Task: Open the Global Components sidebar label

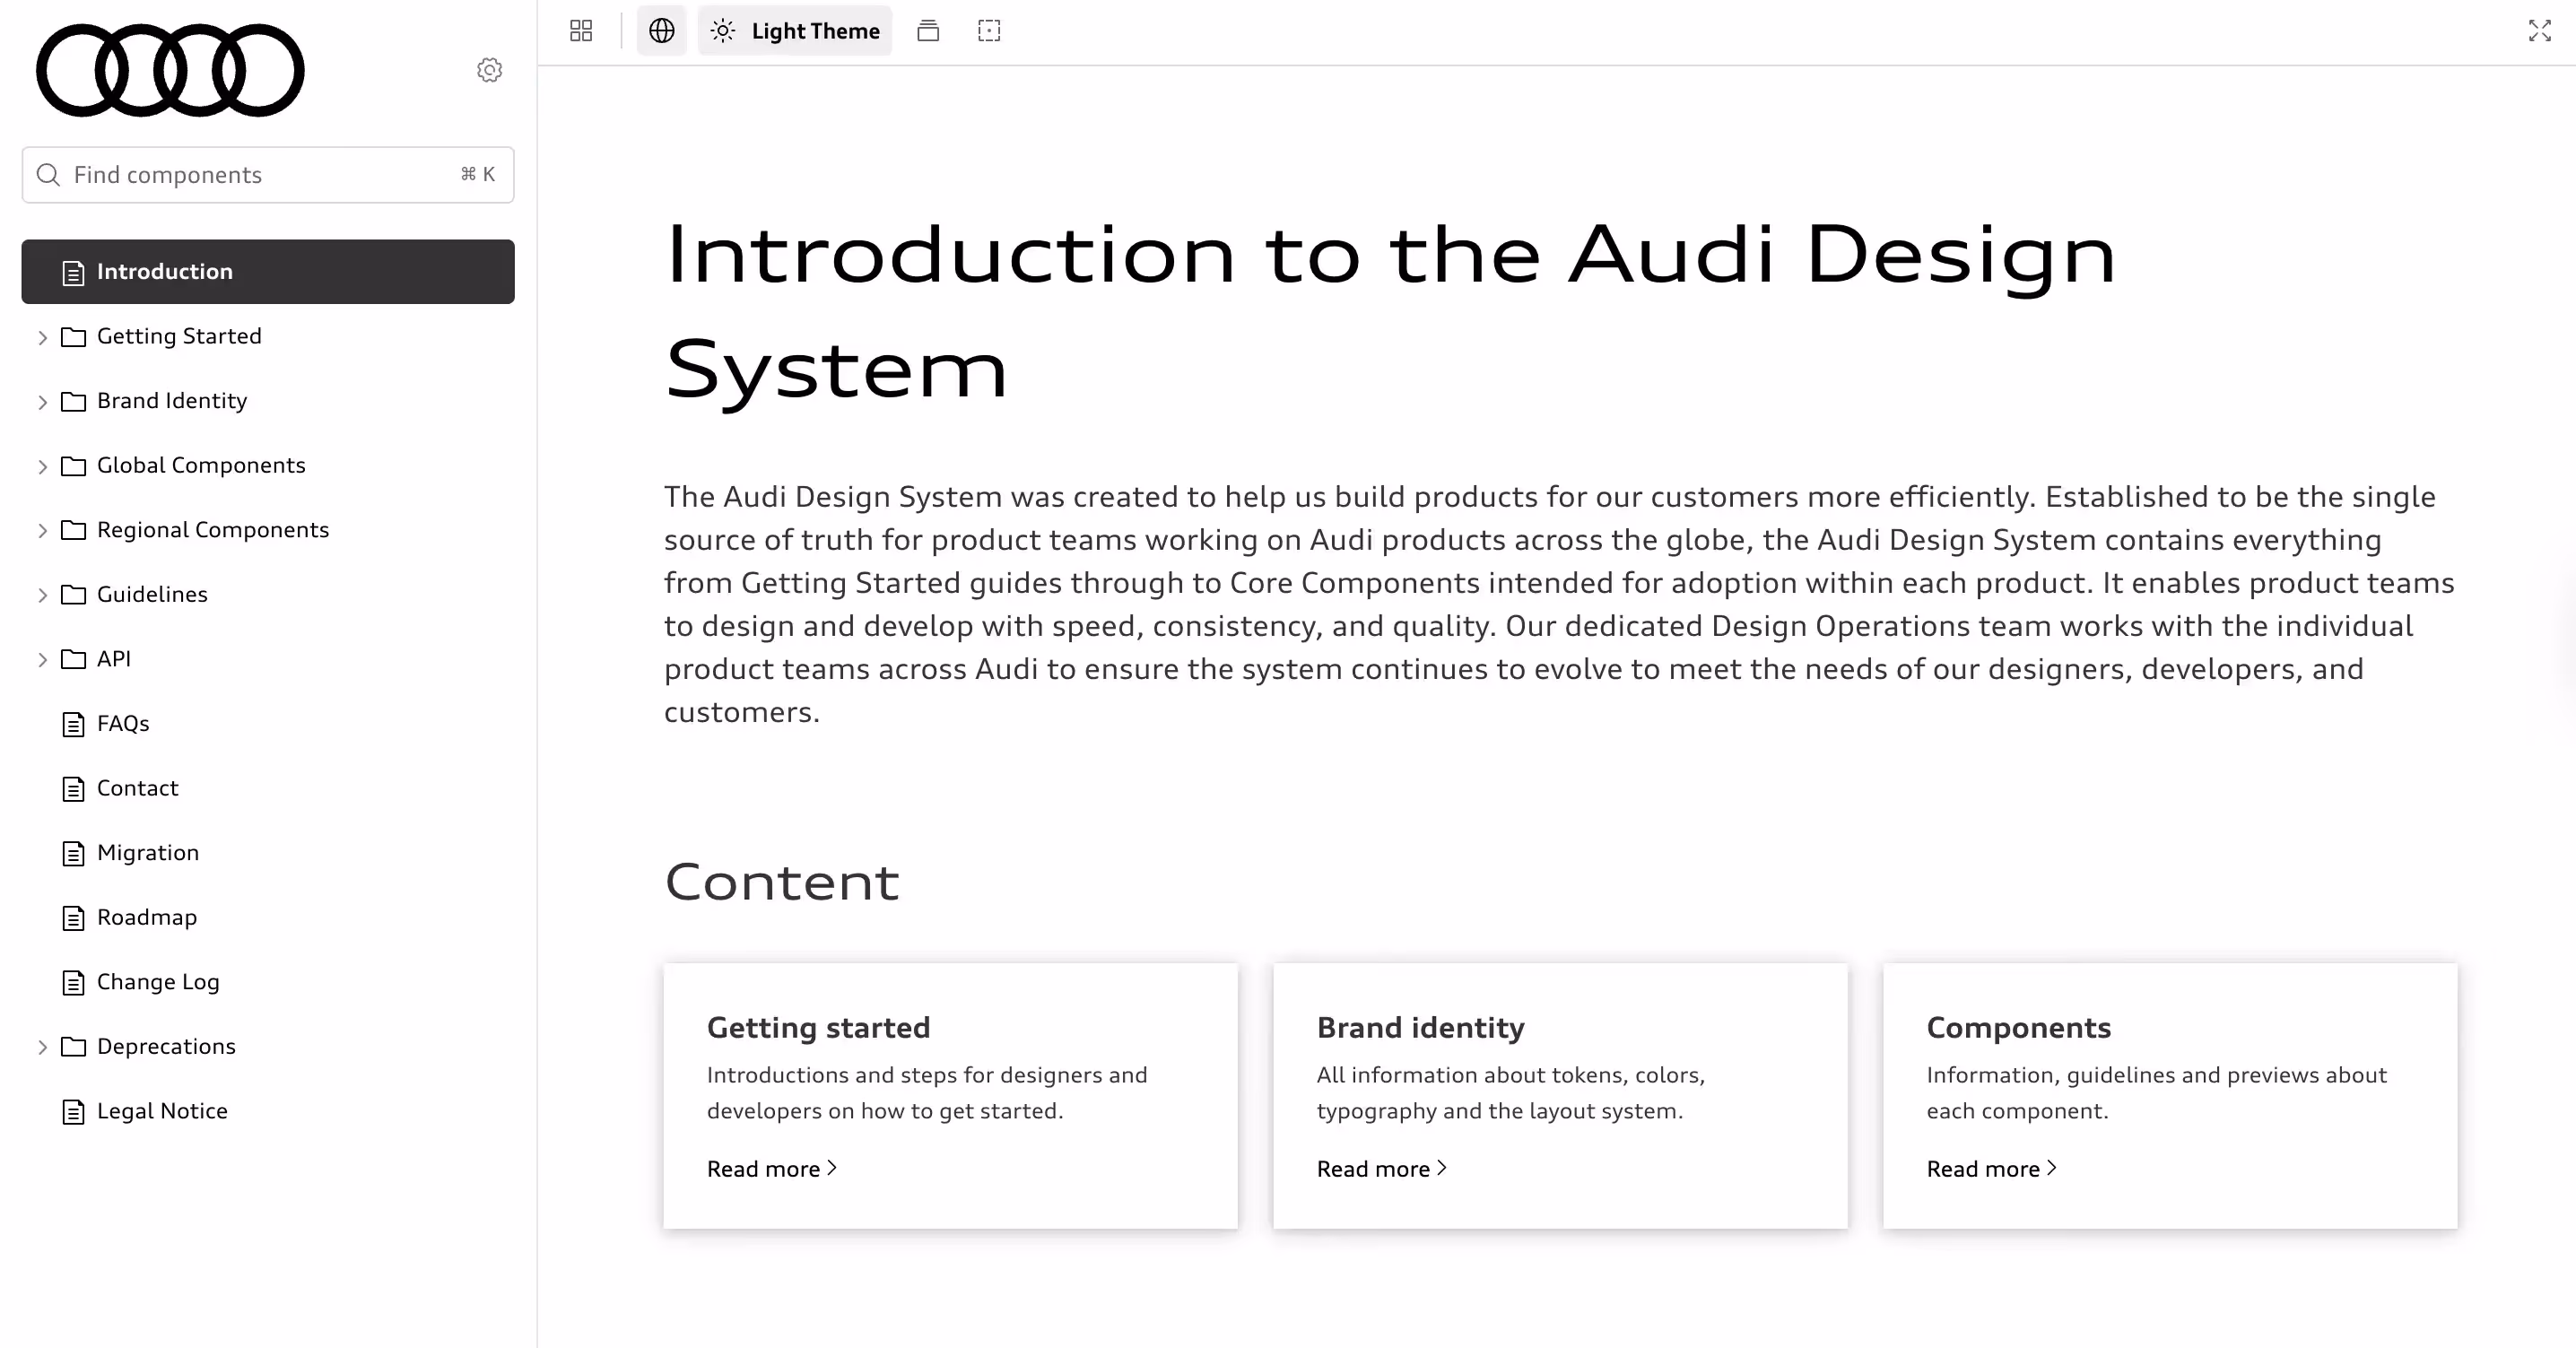Action: tap(201, 465)
